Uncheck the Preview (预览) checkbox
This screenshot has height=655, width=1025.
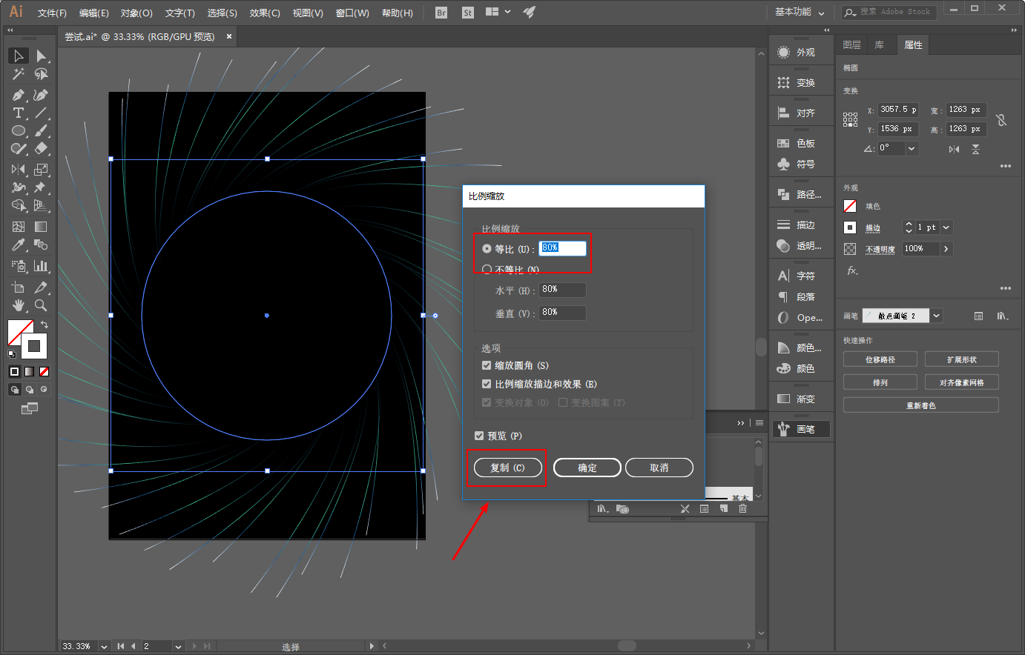tap(479, 436)
